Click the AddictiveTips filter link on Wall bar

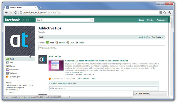coord(145,37)
